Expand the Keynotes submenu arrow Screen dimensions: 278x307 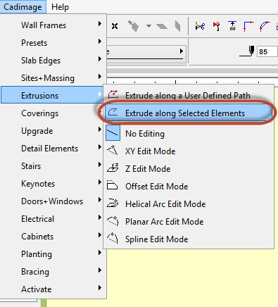(100, 182)
